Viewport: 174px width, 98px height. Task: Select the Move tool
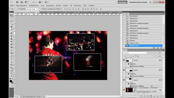click(11, 16)
